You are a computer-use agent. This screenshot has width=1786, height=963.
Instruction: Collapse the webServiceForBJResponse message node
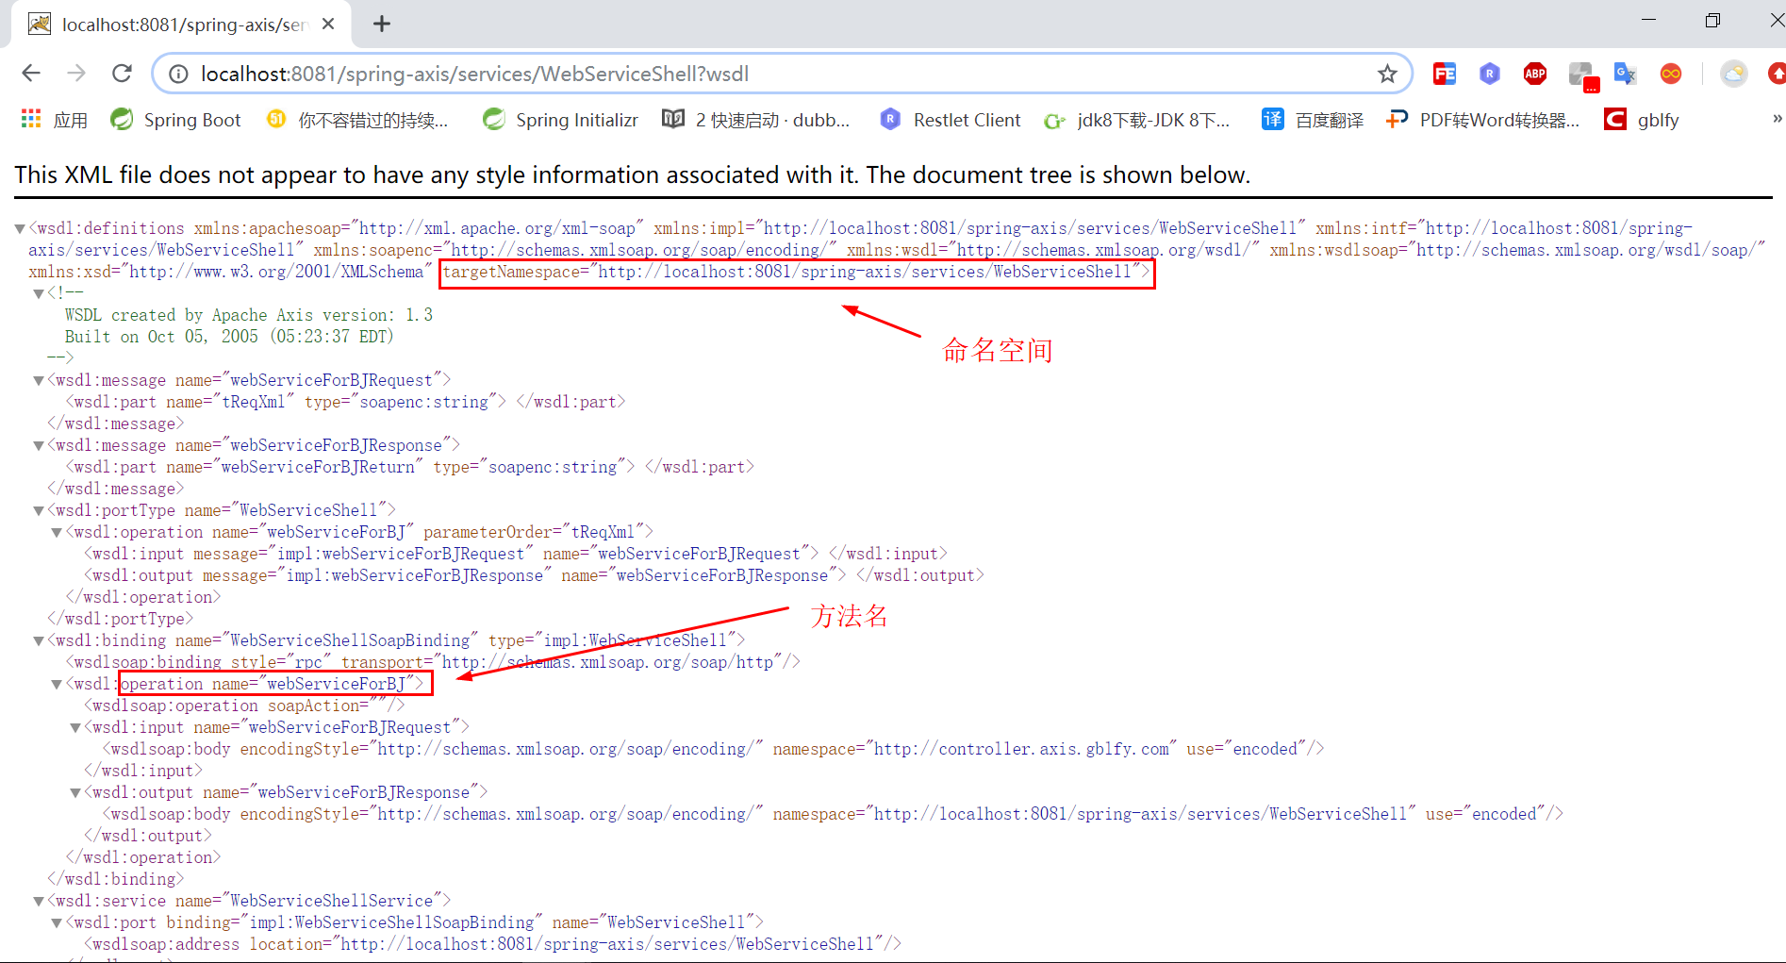(39, 446)
